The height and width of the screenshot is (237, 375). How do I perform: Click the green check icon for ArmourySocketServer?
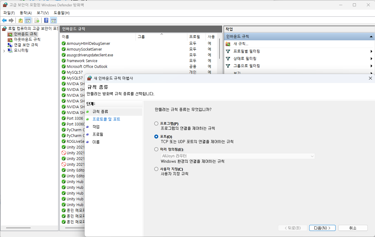(x=64, y=49)
